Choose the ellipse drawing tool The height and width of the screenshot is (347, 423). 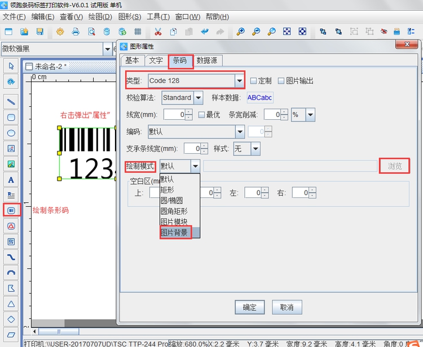[x=11, y=133]
